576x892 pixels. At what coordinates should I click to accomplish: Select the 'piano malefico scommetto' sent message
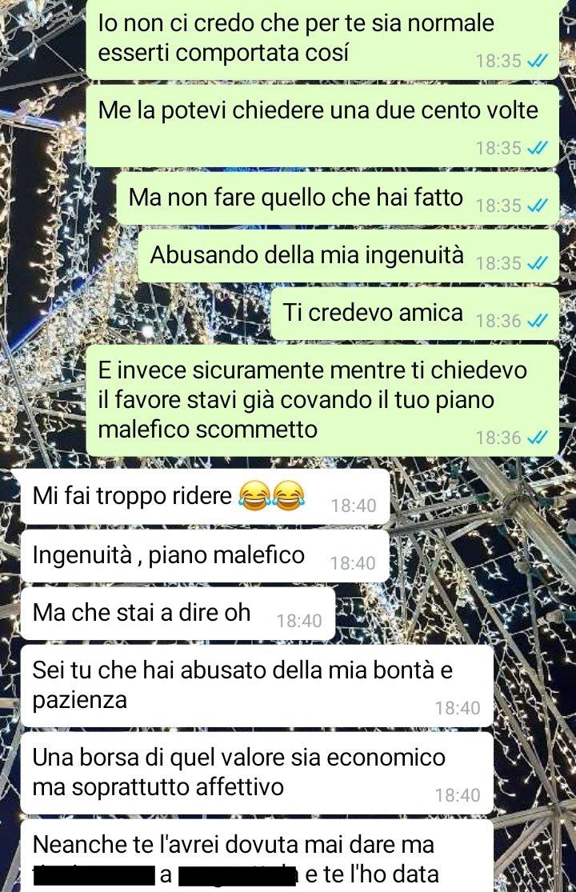pyautogui.click(x=322, y=400)
